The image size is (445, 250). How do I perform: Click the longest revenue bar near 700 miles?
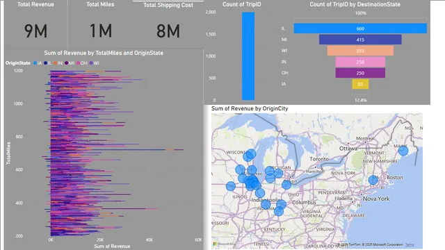(x=117, y=149)
